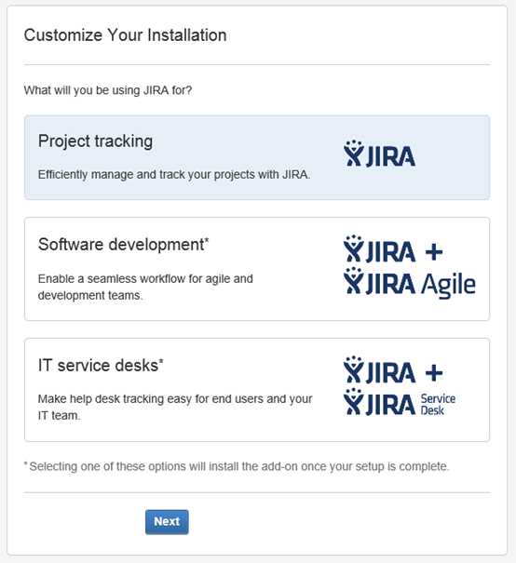Click the plus sign in Software development card
This screenshot has width=516, height=563.
pos(434,252)
